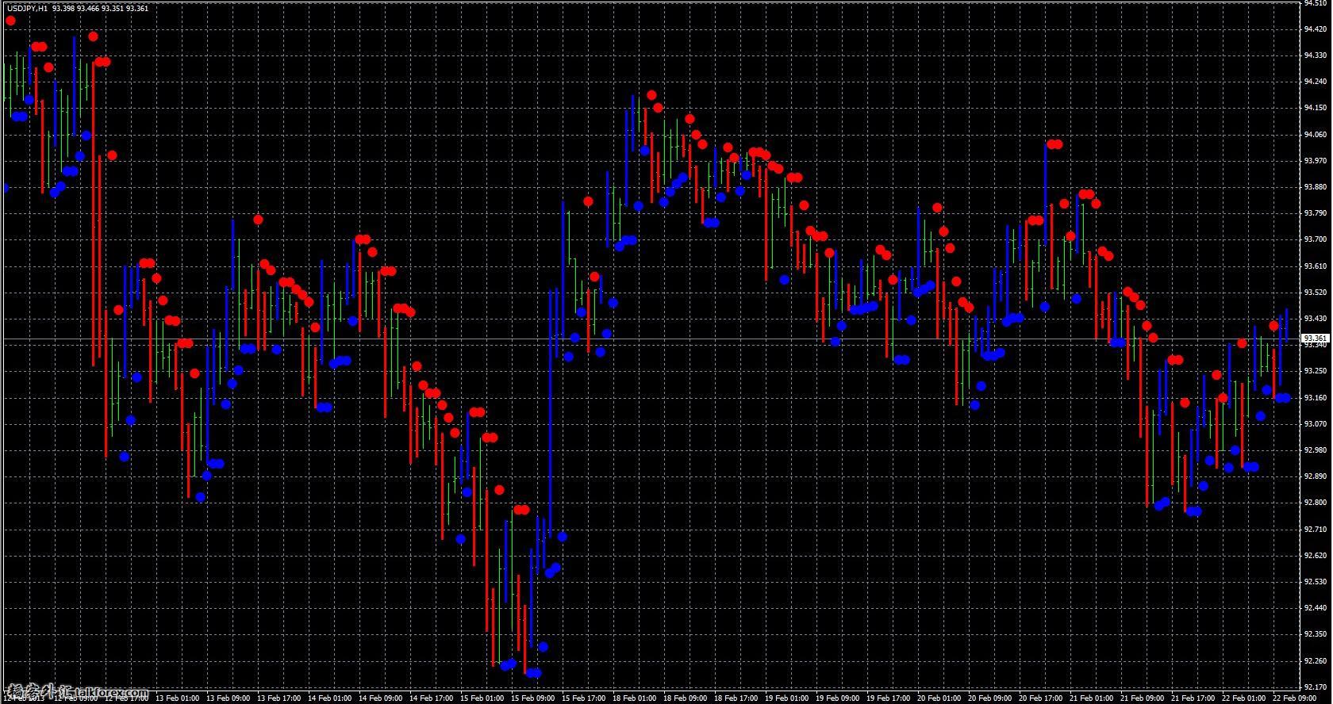Select the 20 Feb 09:00 time axis label

[989, 698]
